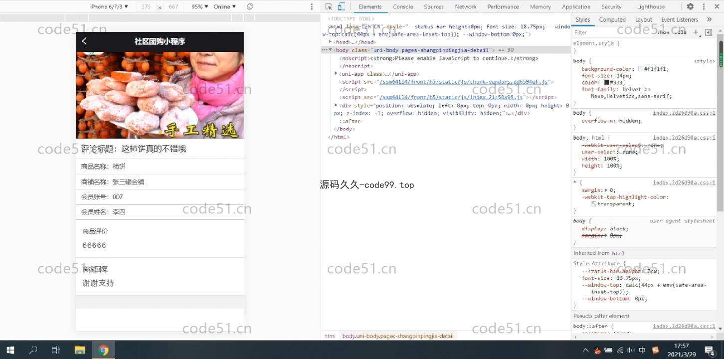Open index.2d26d90a.css:1 link for overflow-x rule
Screen dimensions: 724x359
point(684,113)
